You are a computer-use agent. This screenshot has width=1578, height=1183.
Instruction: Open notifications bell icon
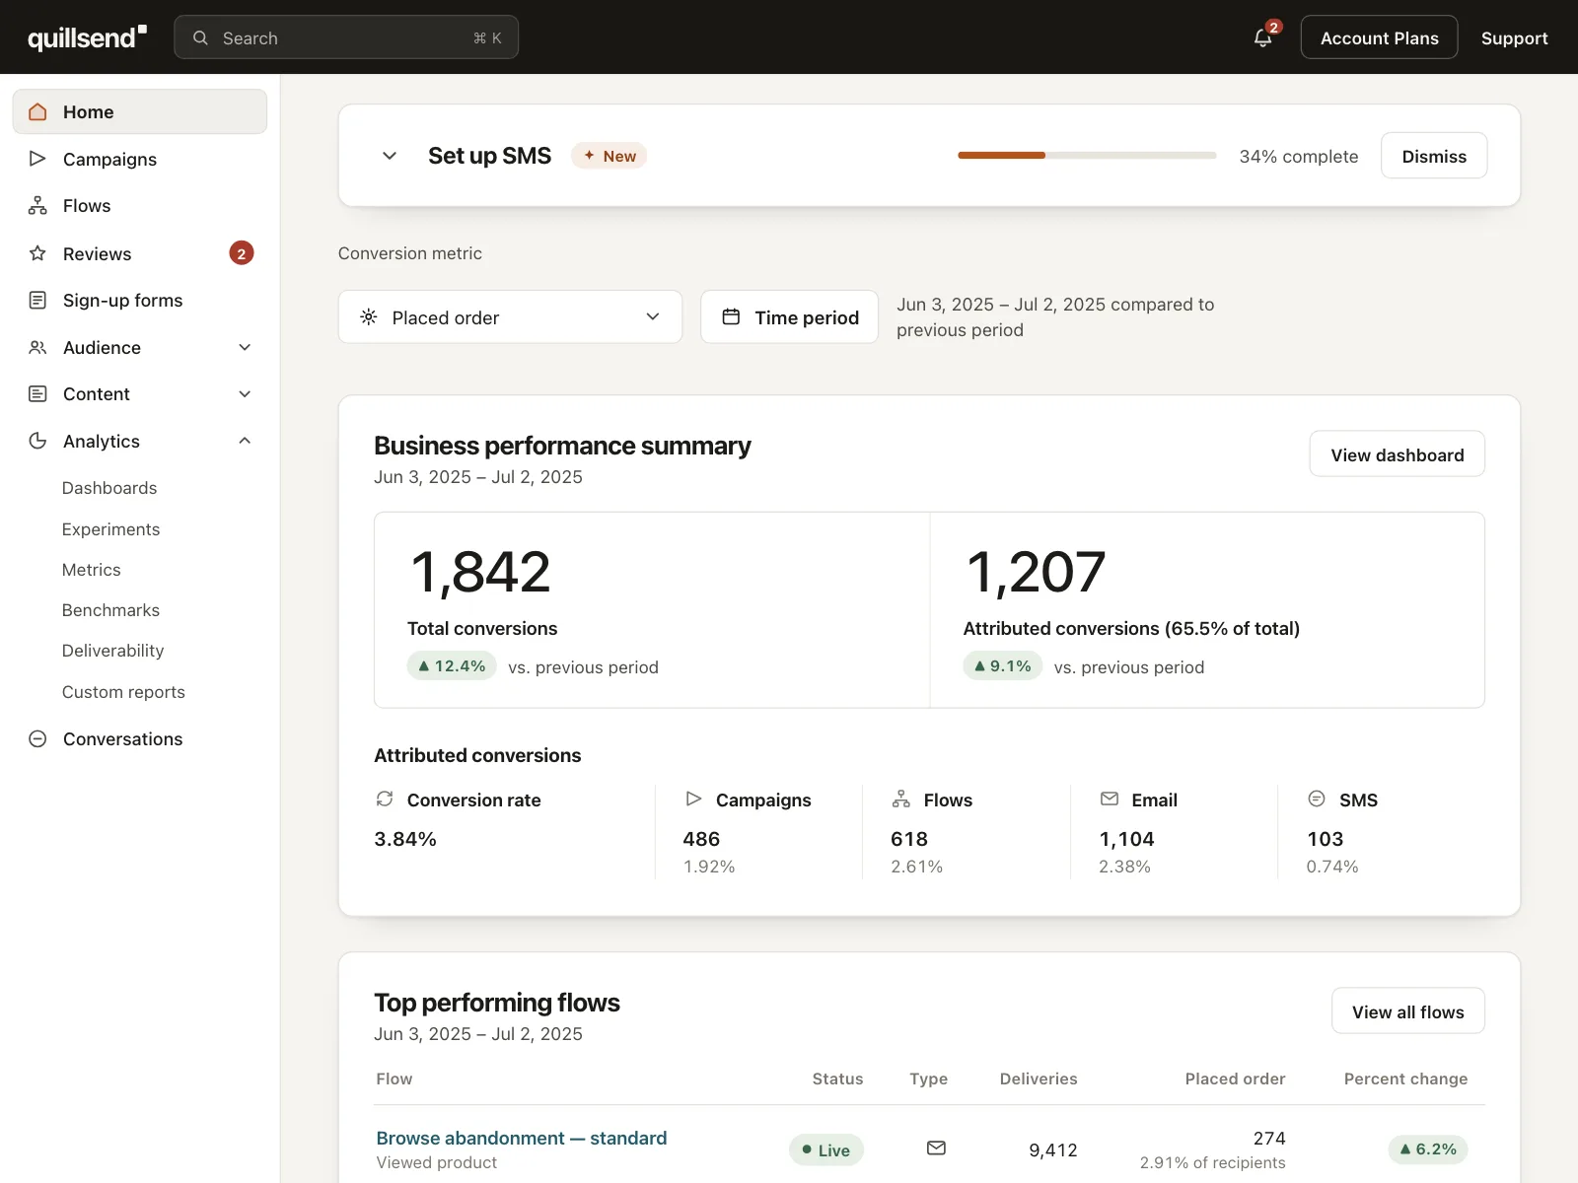pyautogui.click(x=1262, y=38)
